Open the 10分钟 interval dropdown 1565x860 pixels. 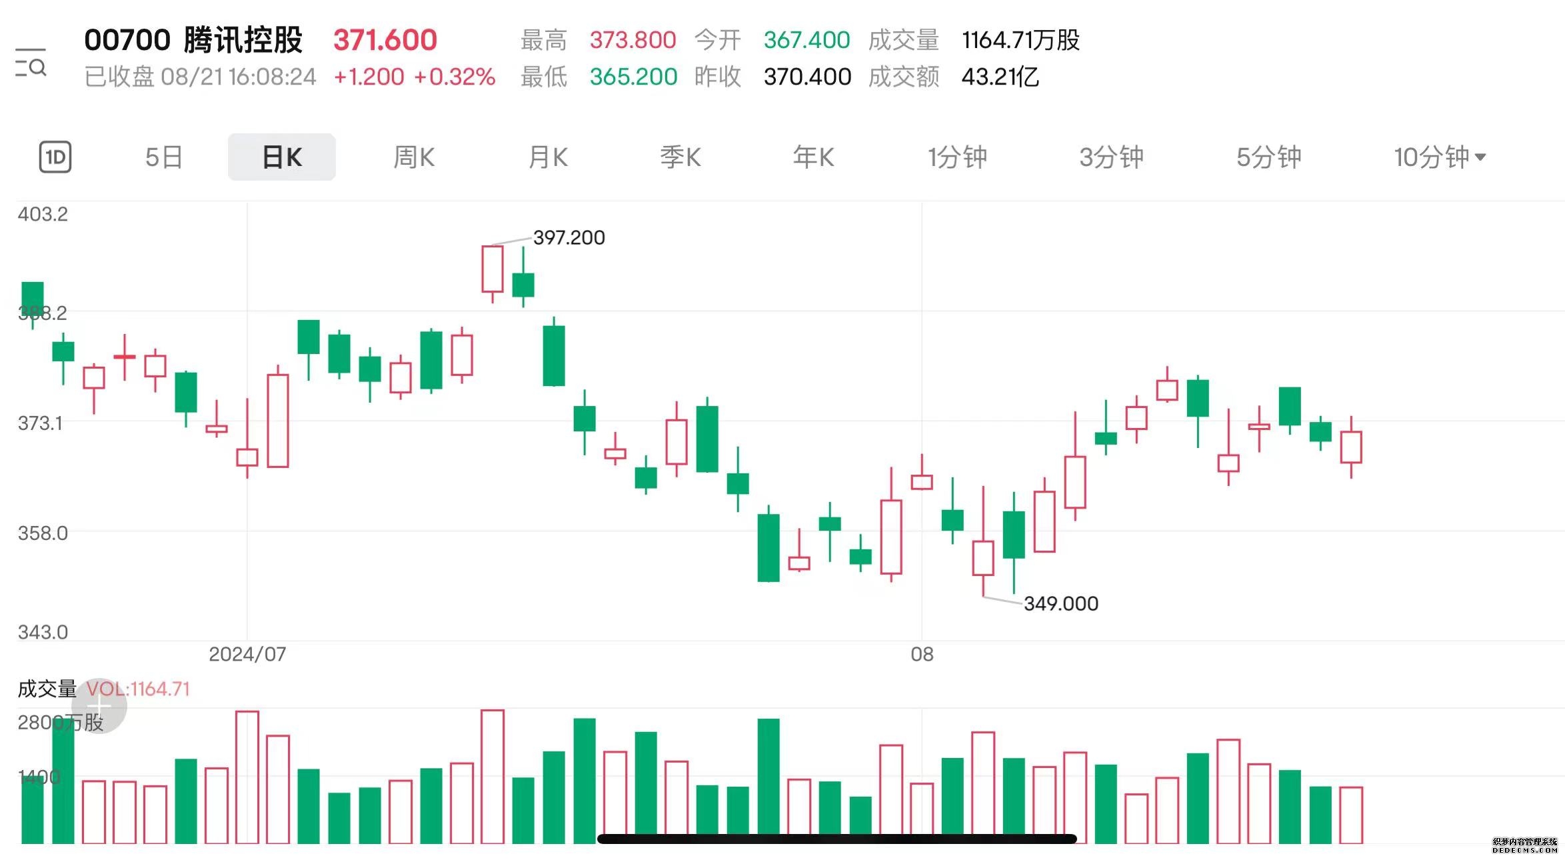point(1438,156)
